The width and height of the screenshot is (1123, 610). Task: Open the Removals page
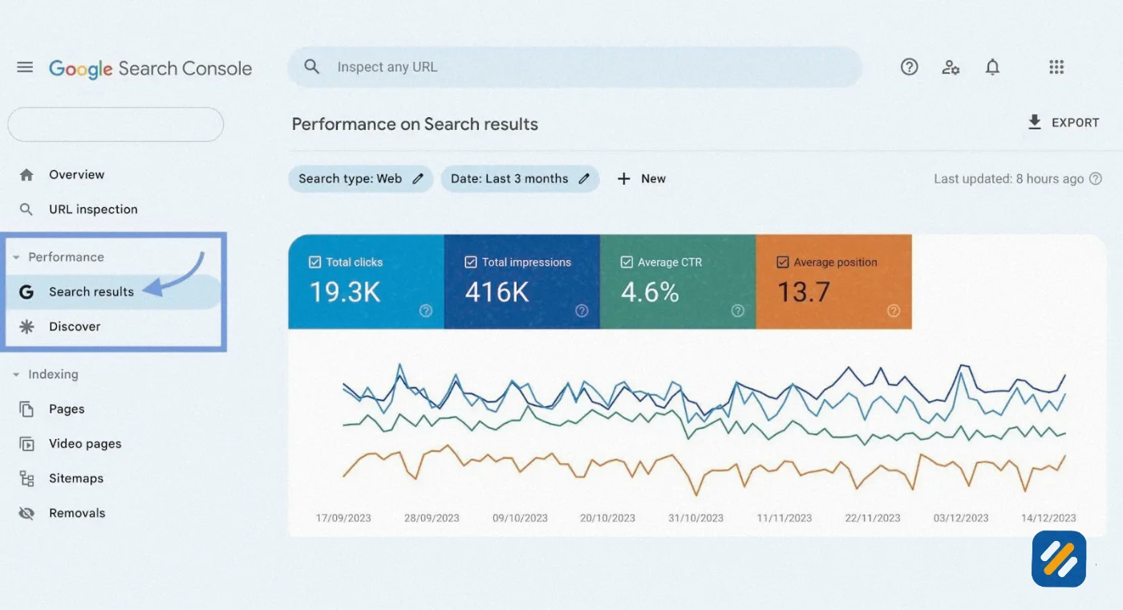click(x=77, y=513)
